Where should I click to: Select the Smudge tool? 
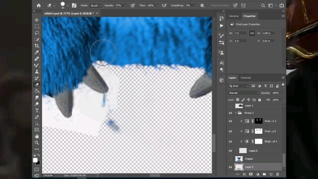37,97
